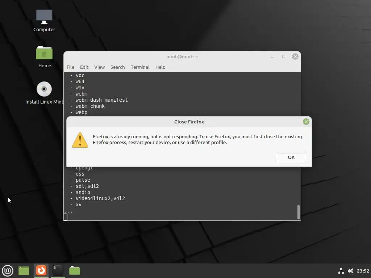371x278 pixels.
Task: Show desktop using the green taskbar launcher
Action: [24, 271]
